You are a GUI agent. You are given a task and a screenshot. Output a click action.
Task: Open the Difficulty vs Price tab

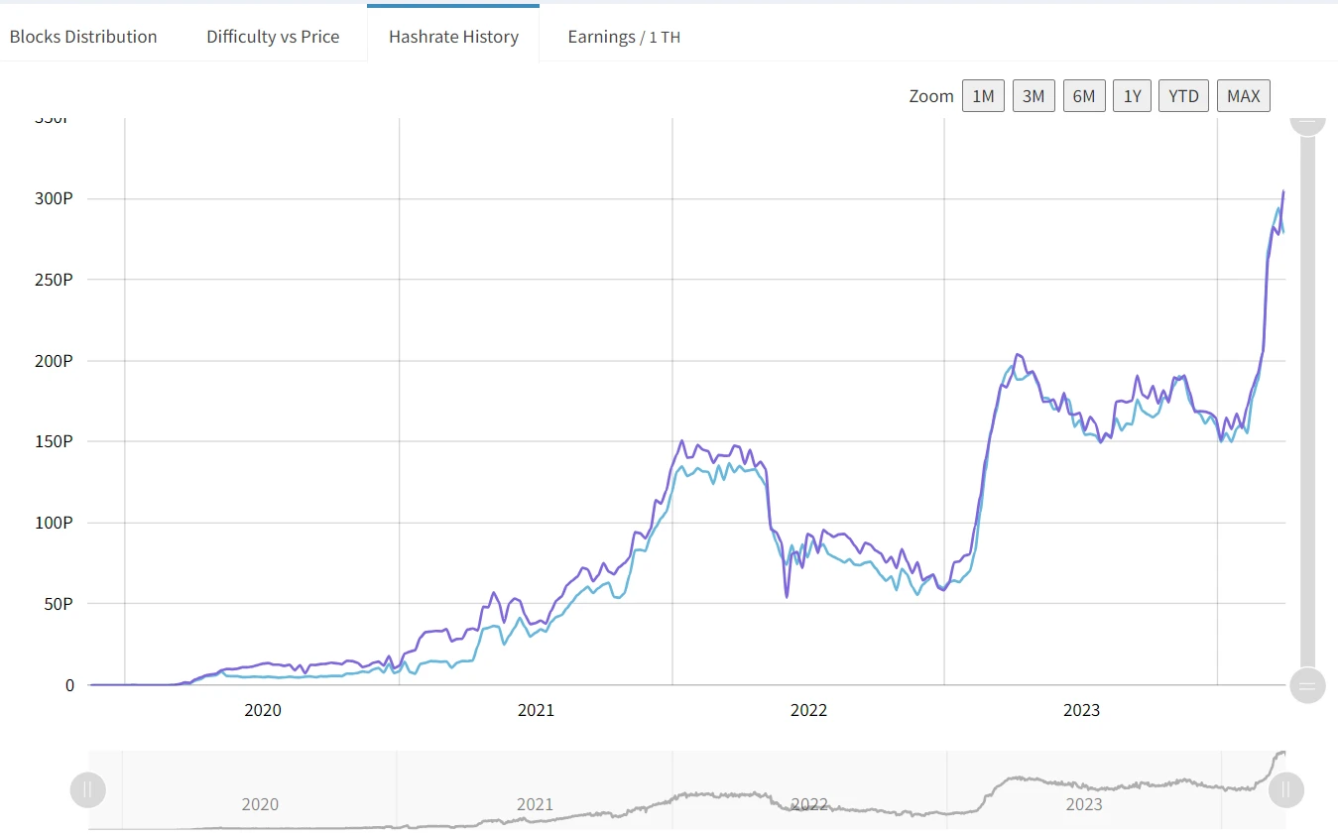coord(272,36)
